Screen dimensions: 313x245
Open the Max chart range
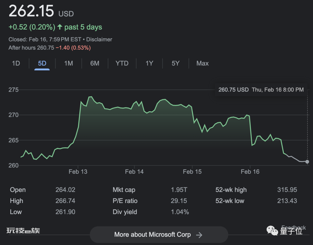pos(202,63)
